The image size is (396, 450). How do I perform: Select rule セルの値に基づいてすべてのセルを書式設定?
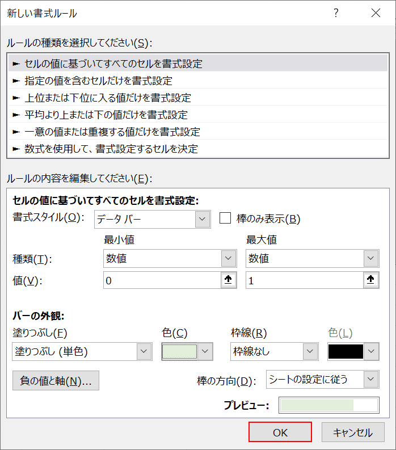[x=198, y=64]
